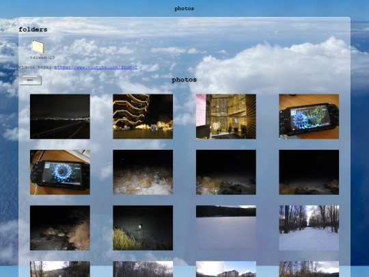The width and height of the screenshot is (369, 277).
Task: Open night city skyline with railing photo
Action: pos(60,116)
